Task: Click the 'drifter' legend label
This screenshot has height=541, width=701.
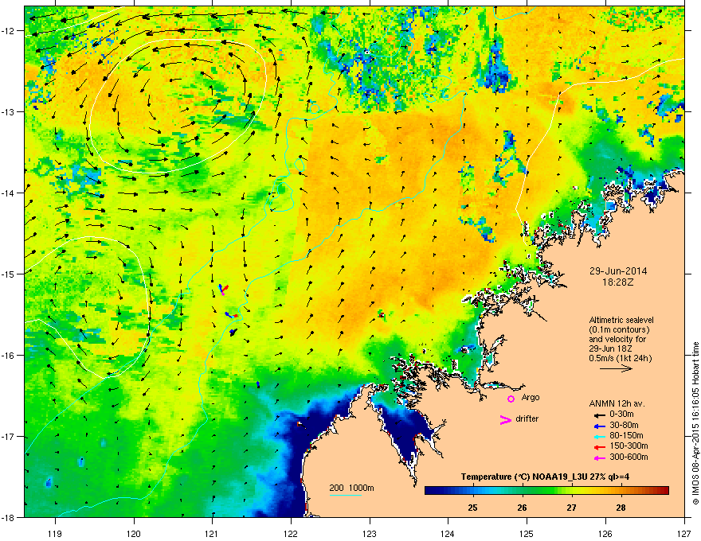Action: 527,418
